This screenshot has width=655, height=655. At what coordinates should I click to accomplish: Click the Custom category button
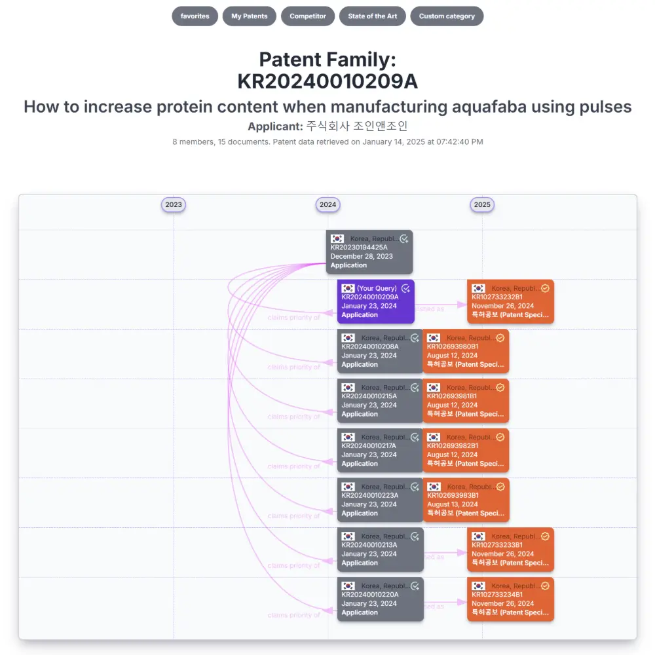[x=447, y=16]
